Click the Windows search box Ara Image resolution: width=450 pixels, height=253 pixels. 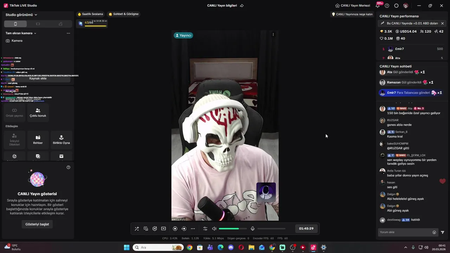click(158, 247)
